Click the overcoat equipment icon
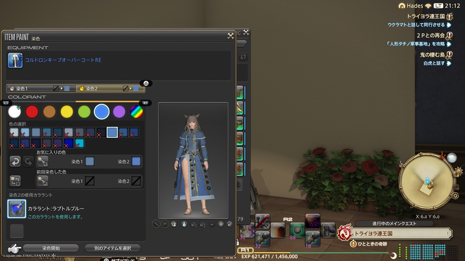The image size is (465, 261). 15,60
